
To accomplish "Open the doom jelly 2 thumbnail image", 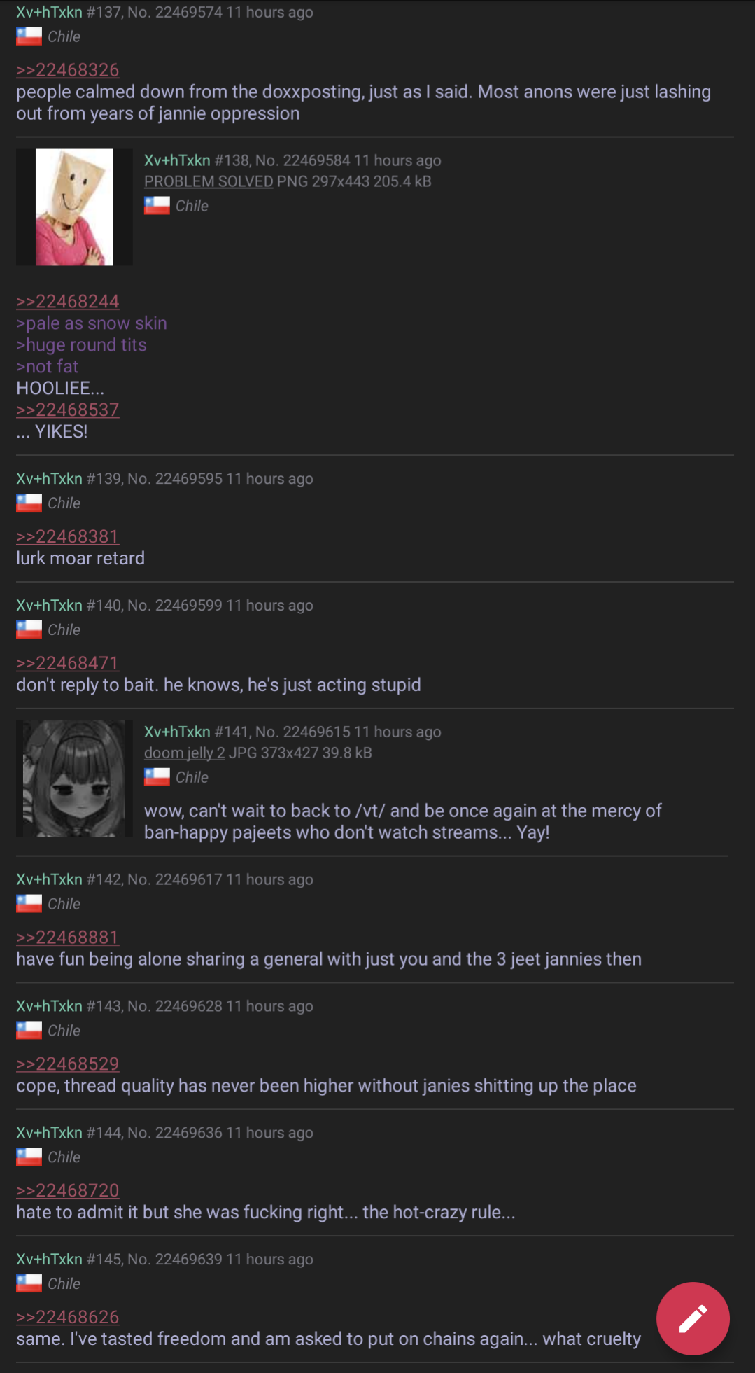I will tap(74, 779).
